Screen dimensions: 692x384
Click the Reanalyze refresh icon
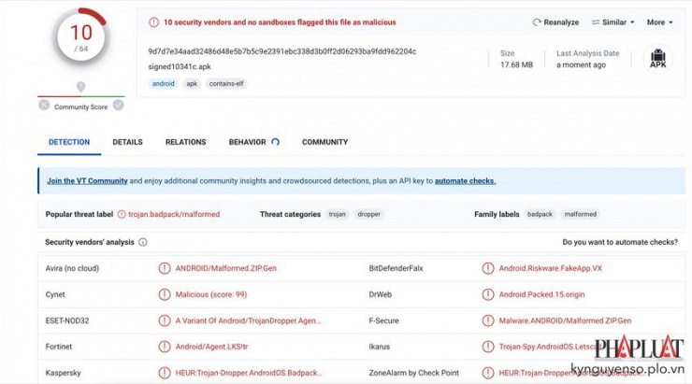[537, 22]
